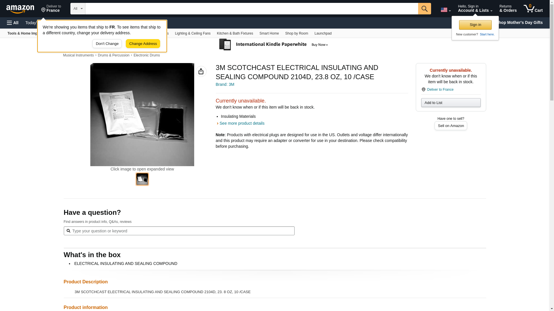Viewport: 554px width, 311px height.
Task: Click the Amazon logo
Action: pyautogui.click(x=20, y=9)
